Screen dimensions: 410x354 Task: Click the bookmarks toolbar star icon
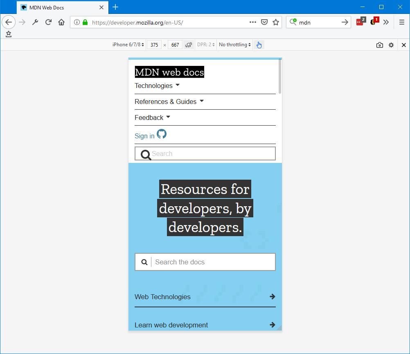click(9, 34)
